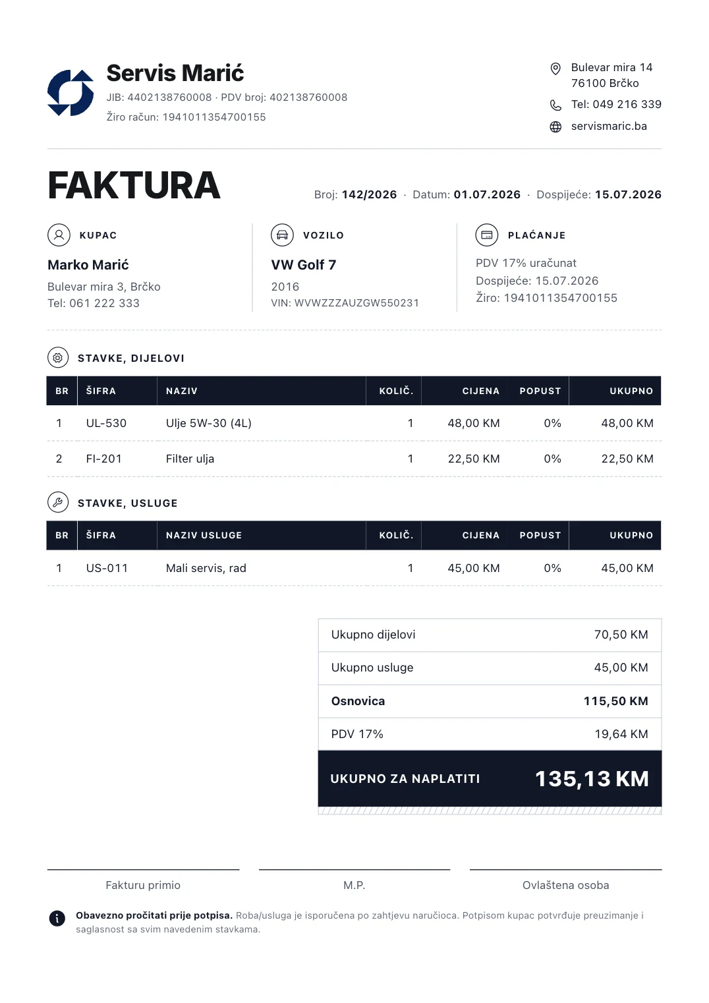Click the service code US-011

(x=107, y=568)
